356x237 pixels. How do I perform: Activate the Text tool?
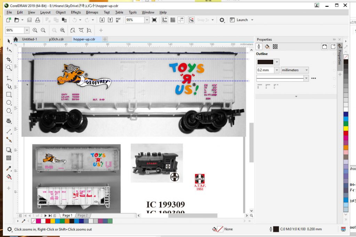9,121
